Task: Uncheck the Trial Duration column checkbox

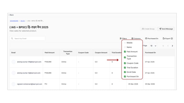Action: [125, 67]
